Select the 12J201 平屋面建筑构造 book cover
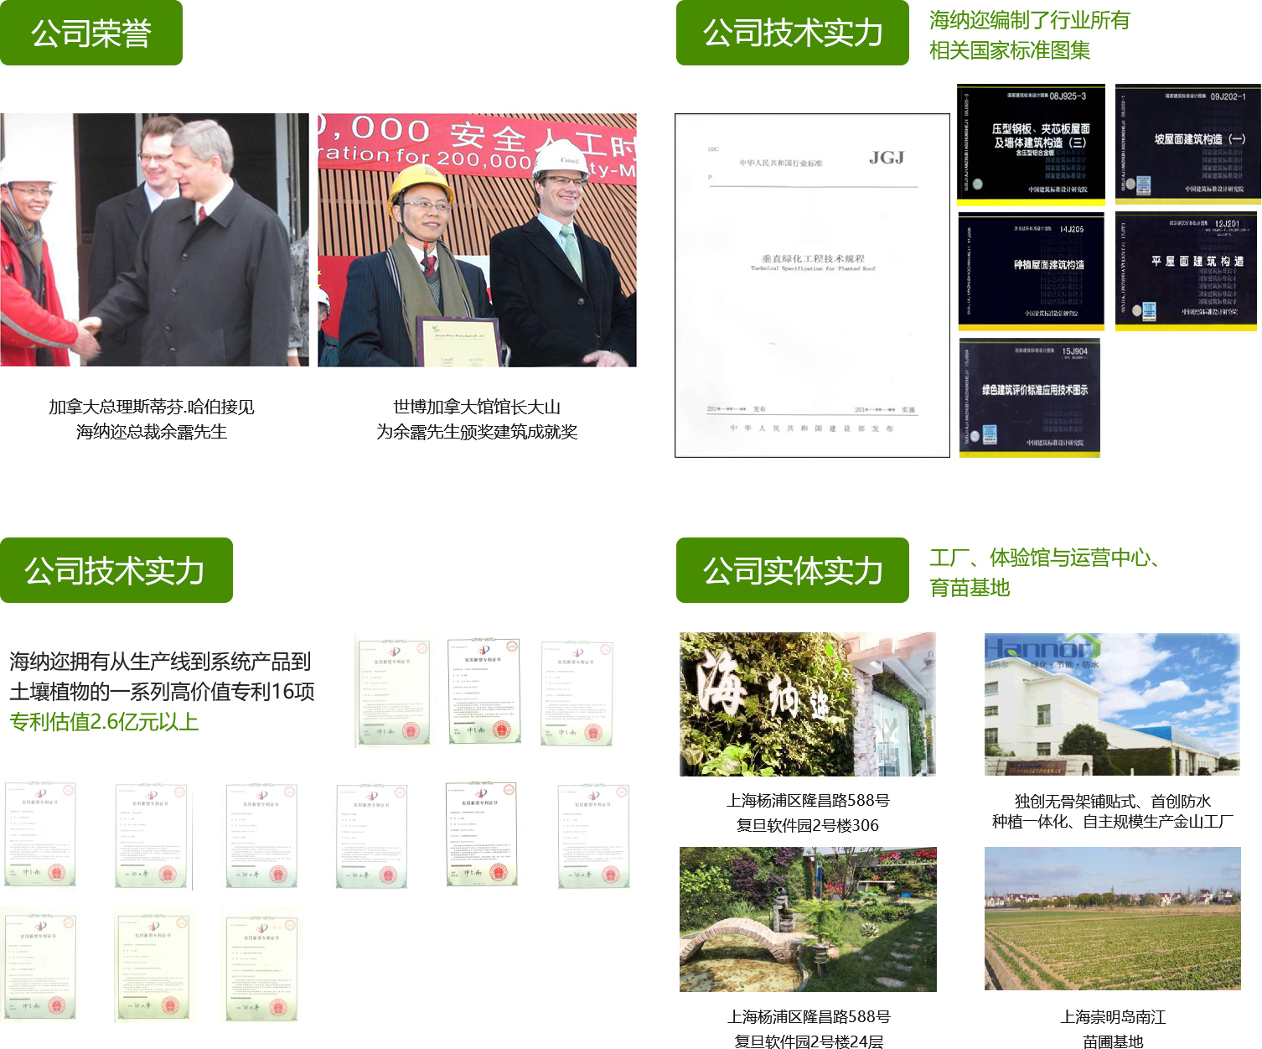This screenshot has width=1262, height=1049. pyautogui.click(x=1187, y=271)
